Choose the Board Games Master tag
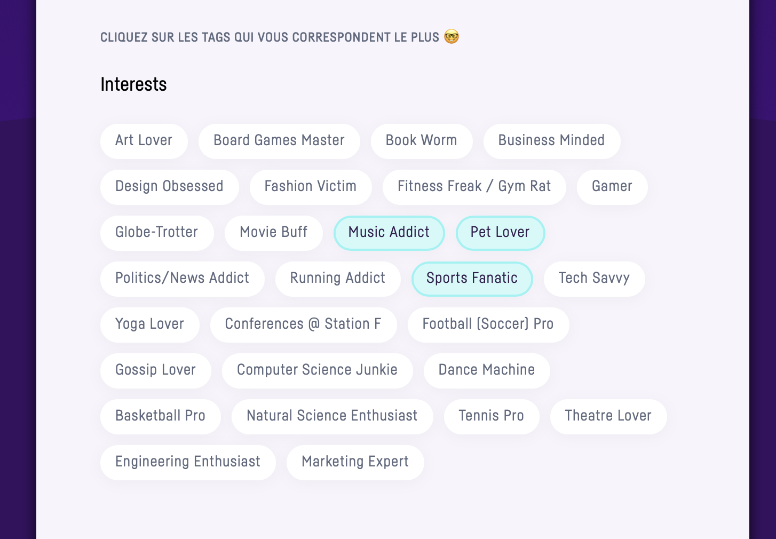The image size is (776, 539). 279,141
